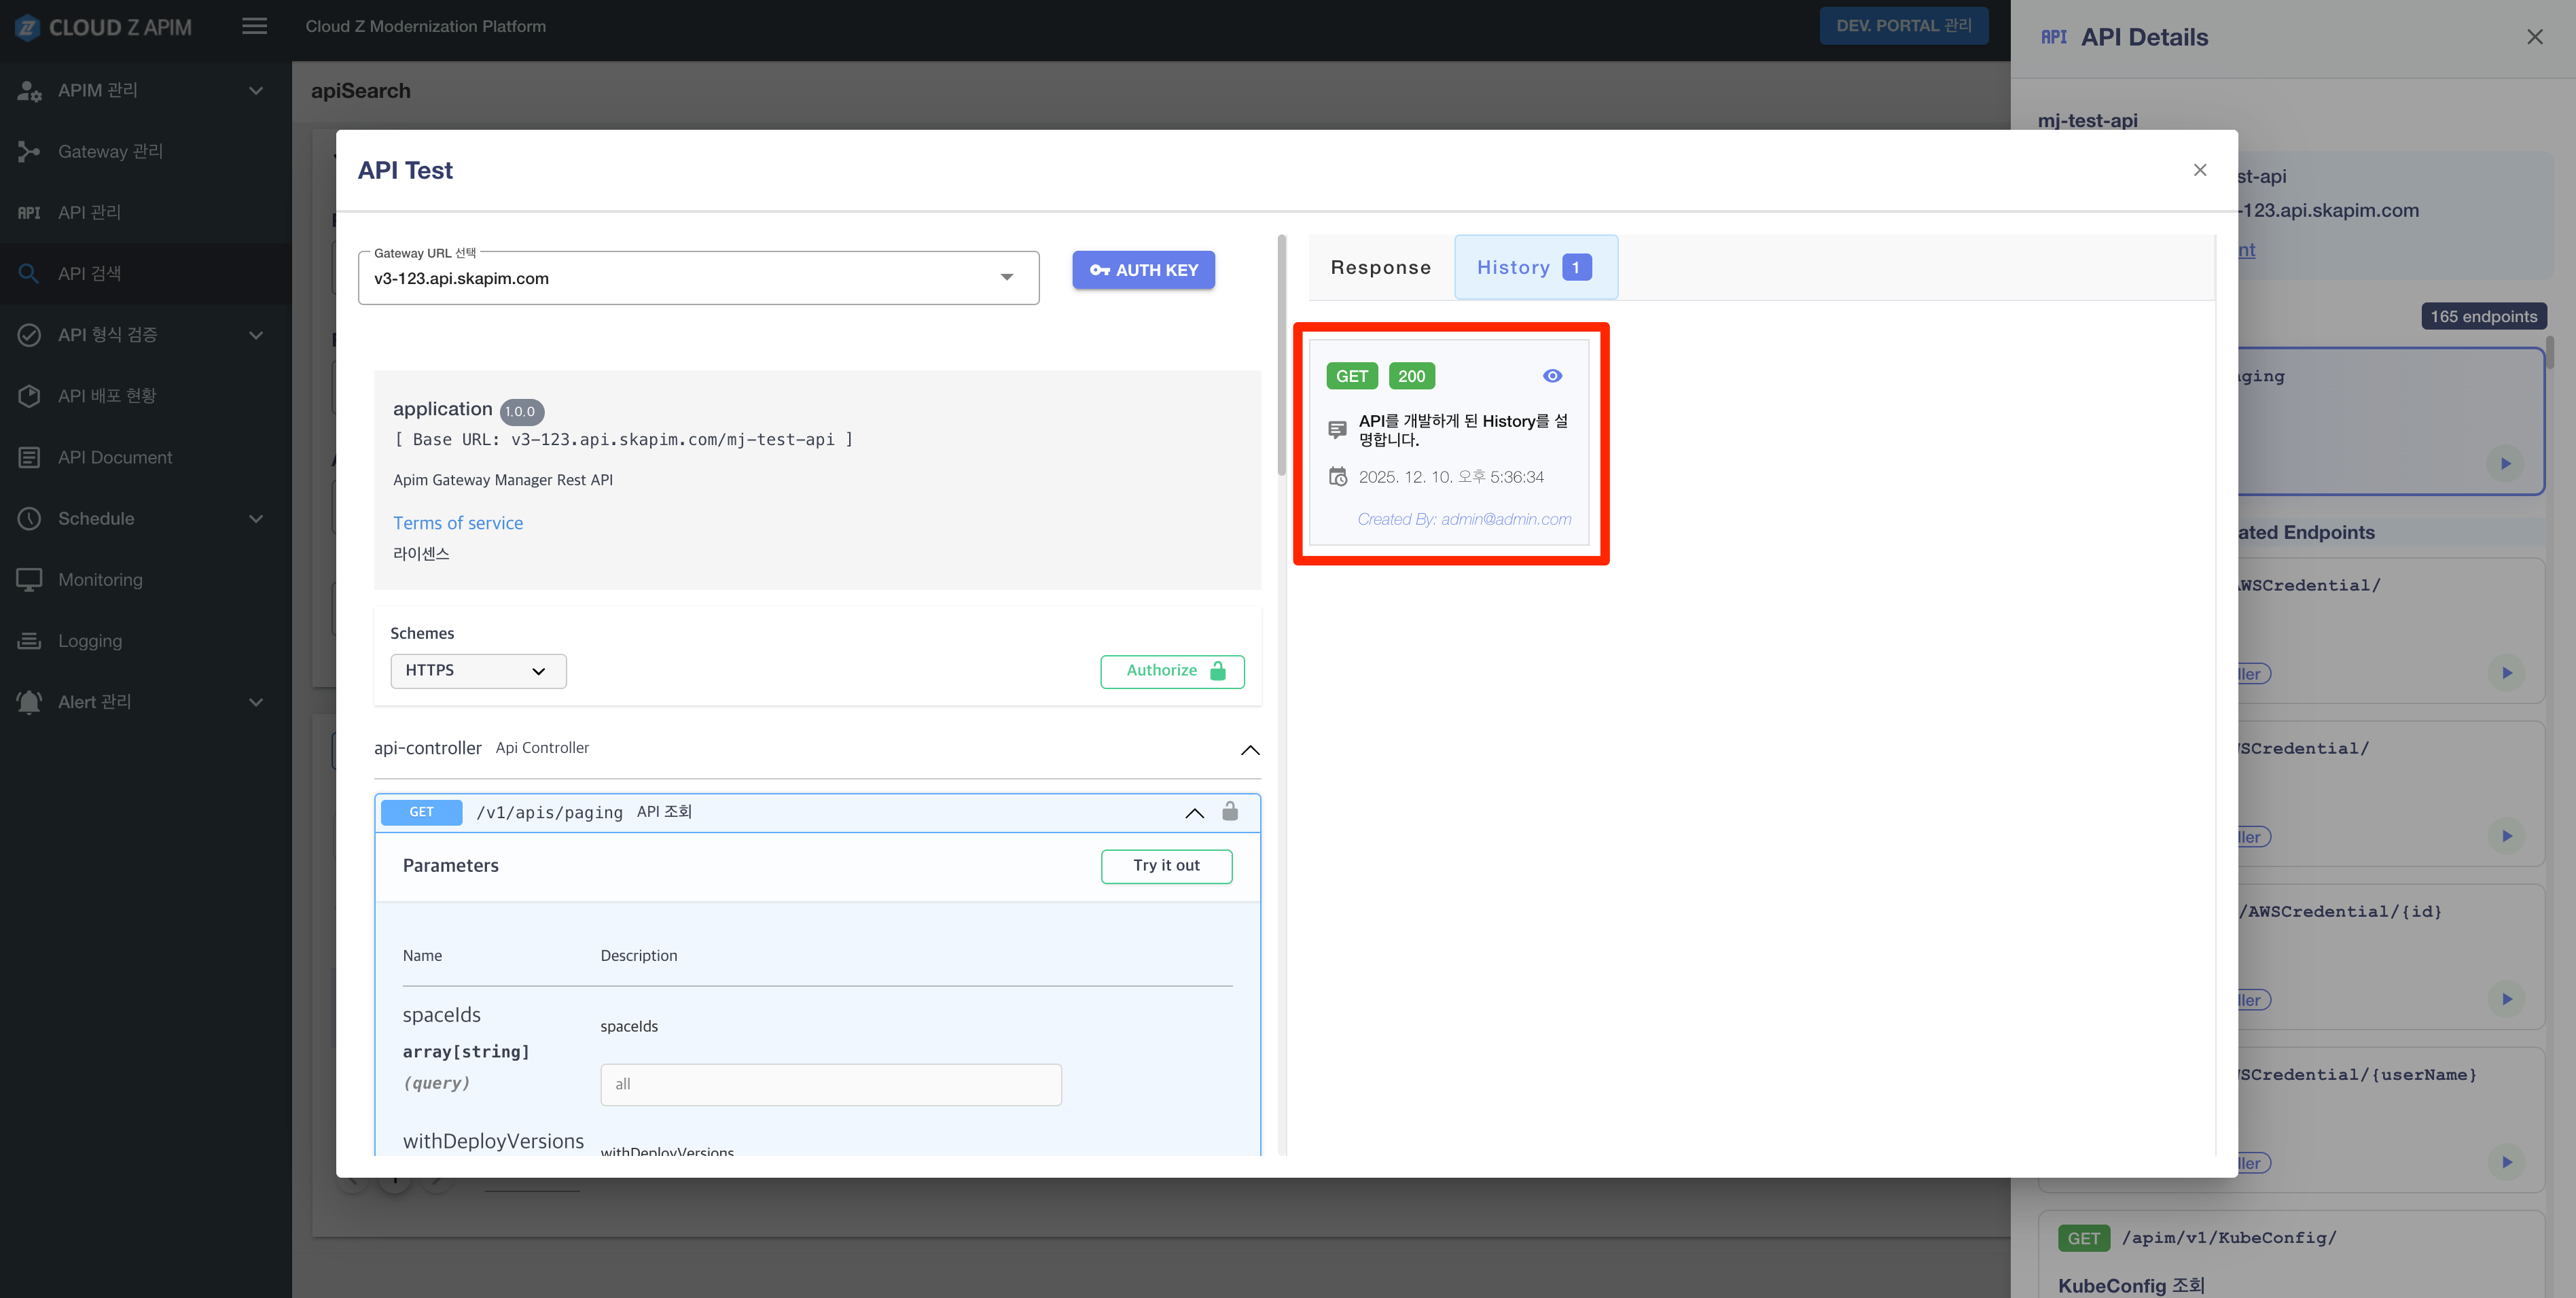Collapse the GET /v1/apis/paging operation
The image size is (2576, 1298).
pos(1194,812)
